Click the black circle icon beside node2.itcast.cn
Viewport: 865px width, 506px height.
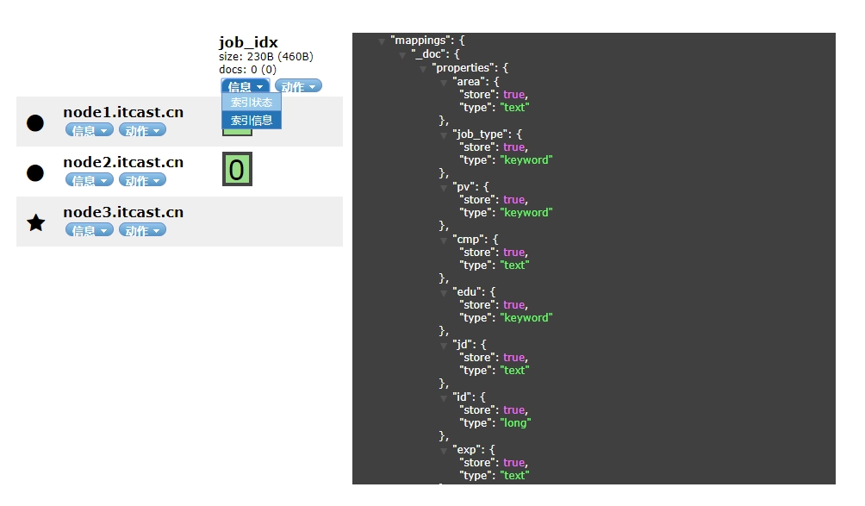tap(35, 172)
